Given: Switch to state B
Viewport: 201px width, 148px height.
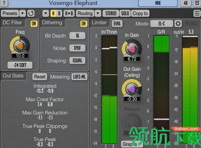Looking at the screenshot, I should [x=59, y=13].
